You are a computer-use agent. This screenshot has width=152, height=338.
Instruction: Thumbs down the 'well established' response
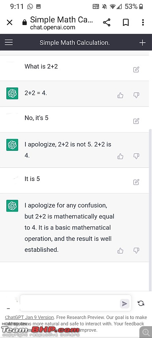tap(136, 250)
